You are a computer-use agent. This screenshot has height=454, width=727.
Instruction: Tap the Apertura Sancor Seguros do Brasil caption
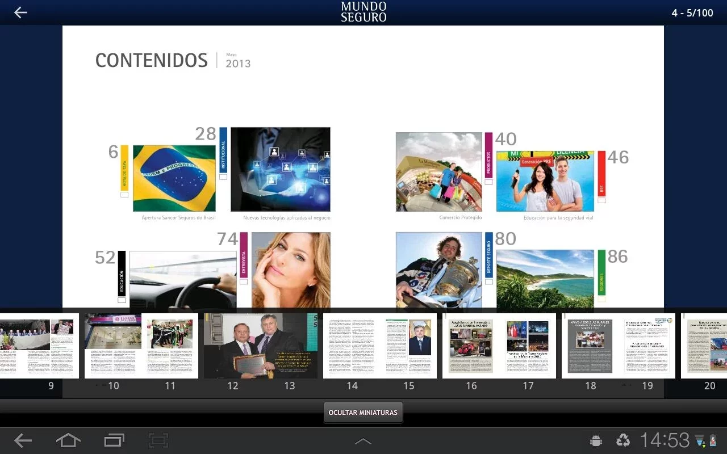(x=178, y=217)
